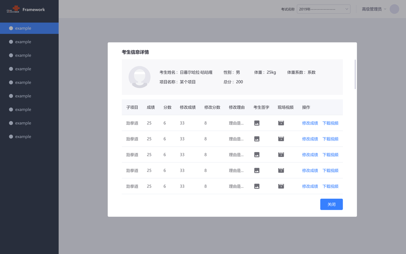406x254 pixels.
Task: Click the 总分 value 200
Action: pyautogui.click(x=239, y=82)
